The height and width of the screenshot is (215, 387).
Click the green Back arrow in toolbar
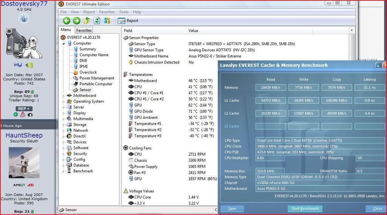tap(67, 21)
